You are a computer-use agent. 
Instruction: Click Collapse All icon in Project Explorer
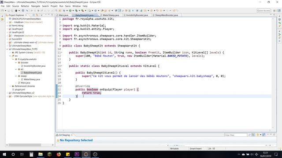point(33,15)
